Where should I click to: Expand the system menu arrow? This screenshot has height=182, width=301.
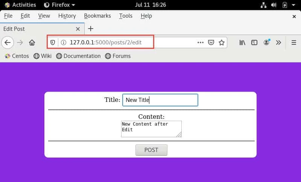coord(293,5)
